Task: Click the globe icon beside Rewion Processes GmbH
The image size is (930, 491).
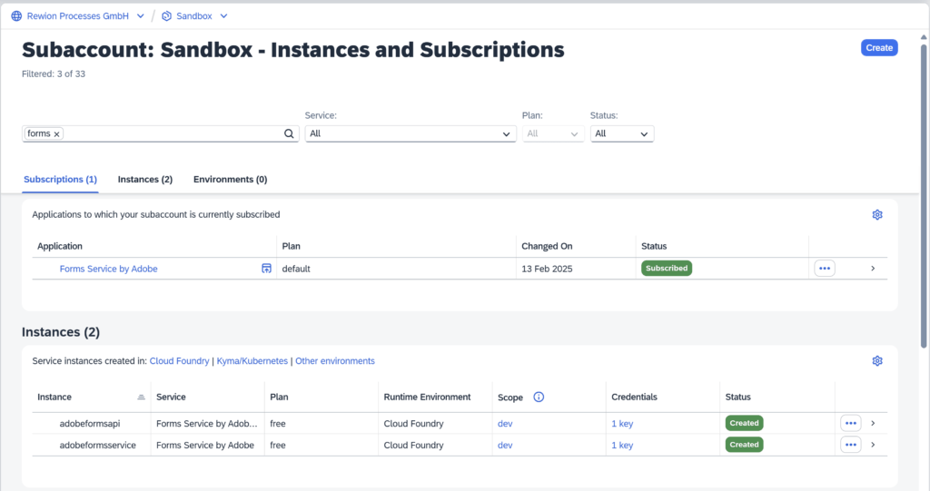Action: [16, 16]
